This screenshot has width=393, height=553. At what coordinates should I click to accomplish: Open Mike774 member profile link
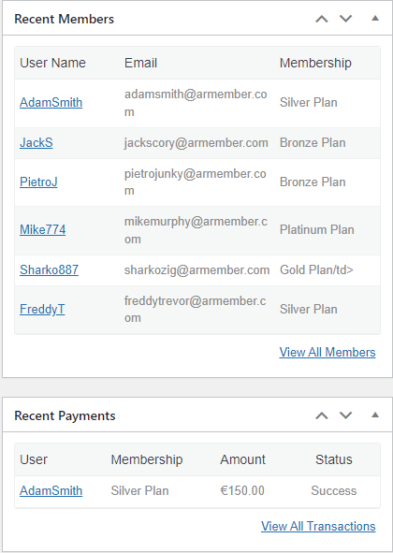coord(42,229)
